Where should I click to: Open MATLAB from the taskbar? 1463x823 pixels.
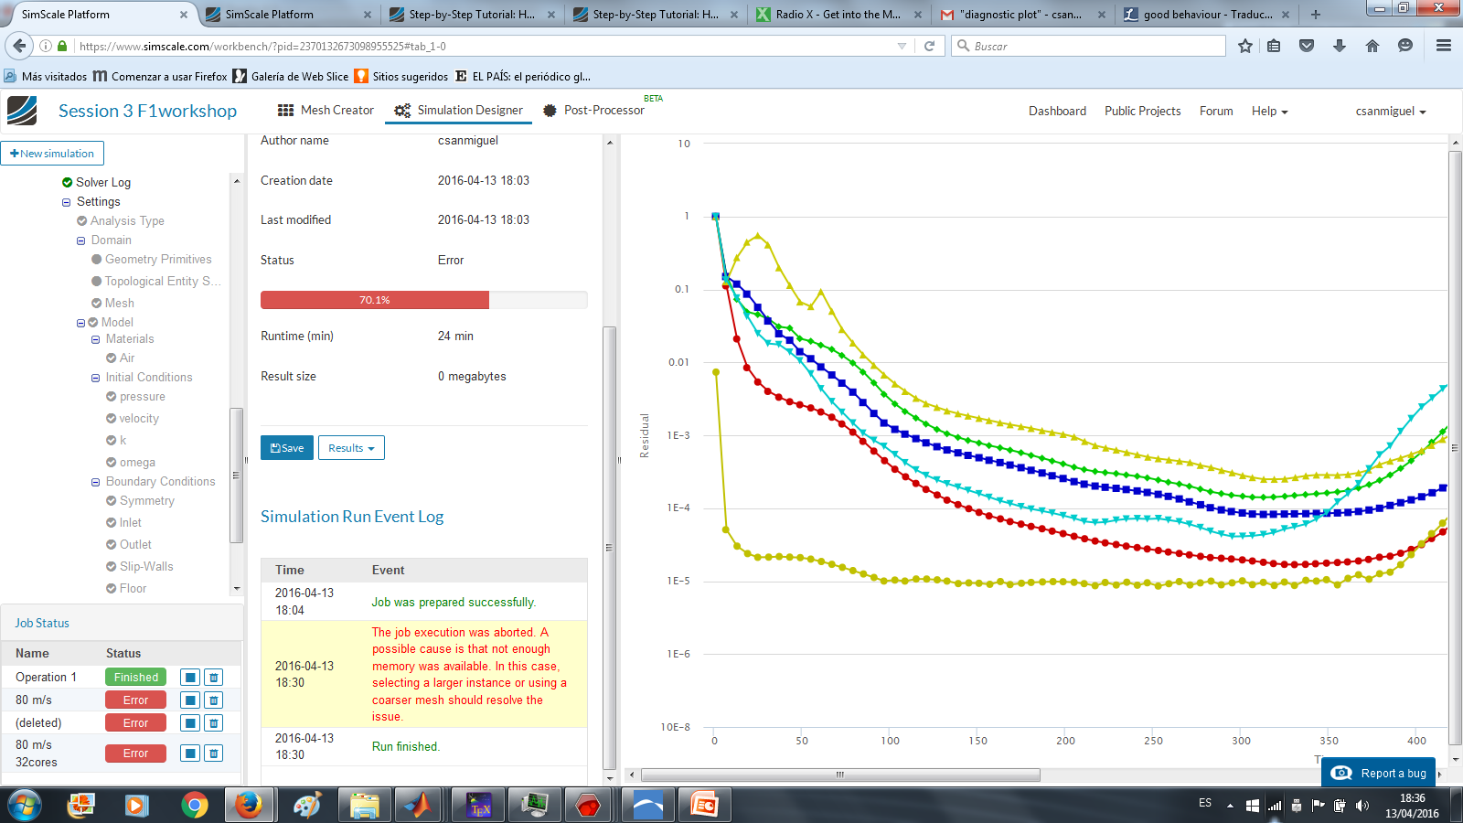pyautogui.click(x=420, y=806)
